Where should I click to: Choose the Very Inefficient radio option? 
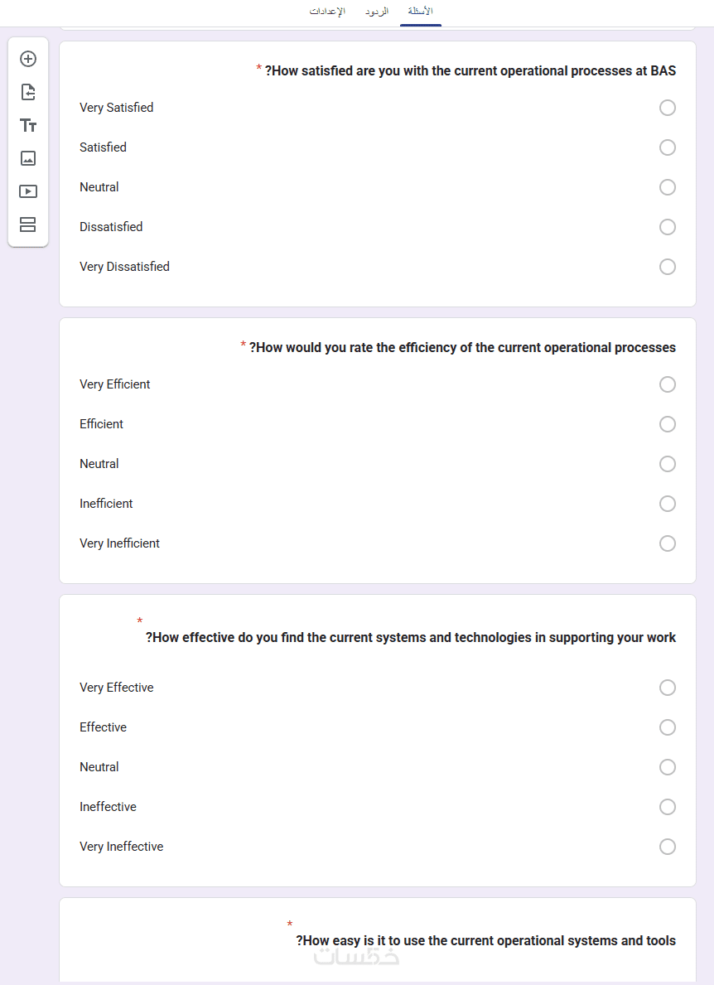click(x=668, y=543)
